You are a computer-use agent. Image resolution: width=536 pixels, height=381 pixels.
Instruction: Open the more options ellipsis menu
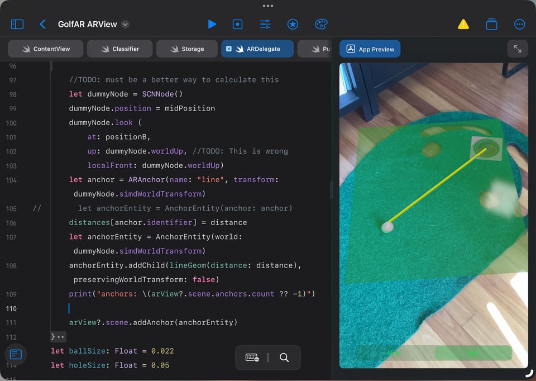coord(519,24)
